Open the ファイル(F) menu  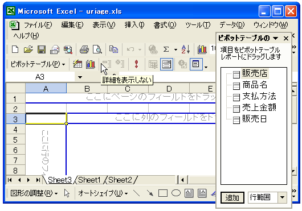tap(38, 25)
